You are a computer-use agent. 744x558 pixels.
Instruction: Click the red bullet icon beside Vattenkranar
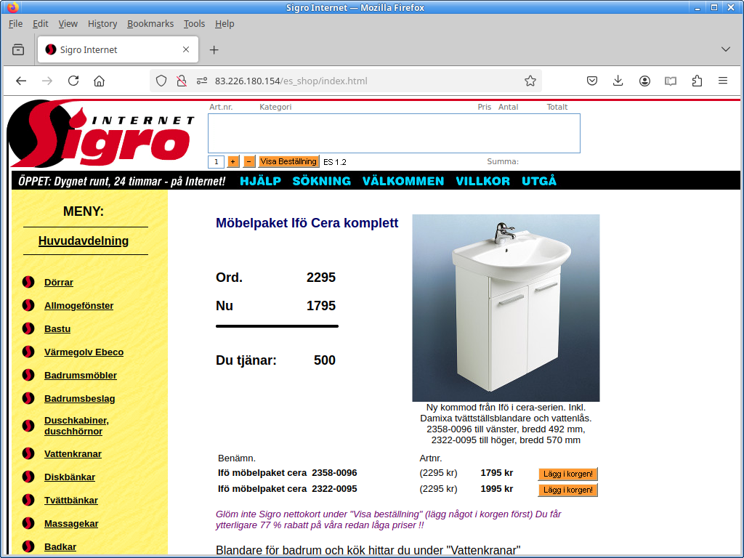click(x=28, y=453)
